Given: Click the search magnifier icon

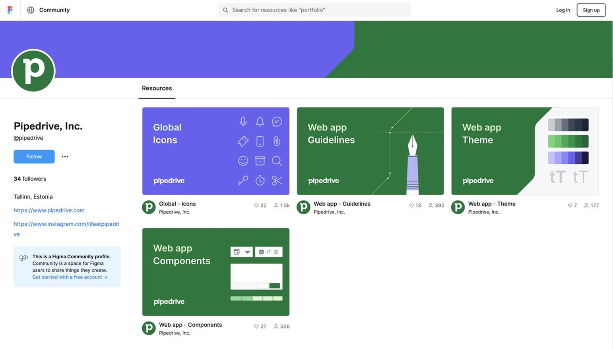Looking at the screenshot, I should 225,10.
